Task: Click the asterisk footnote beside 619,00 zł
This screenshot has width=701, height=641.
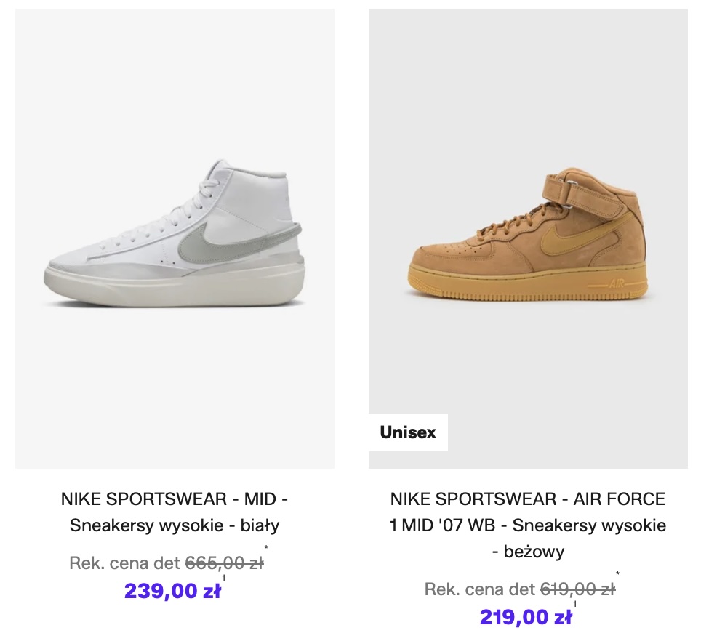Action: (x=618, y=575)
